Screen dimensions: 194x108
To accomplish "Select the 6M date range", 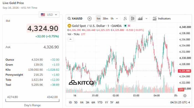I will 93,102.
